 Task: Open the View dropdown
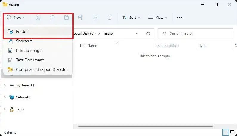click(158, 18)
